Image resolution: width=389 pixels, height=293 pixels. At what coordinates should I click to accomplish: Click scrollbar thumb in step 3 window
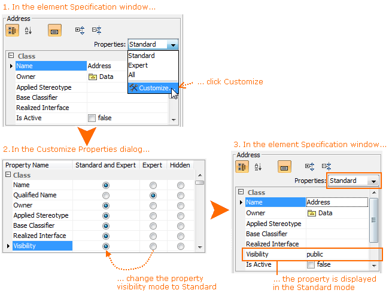click(x=373, y=220)
